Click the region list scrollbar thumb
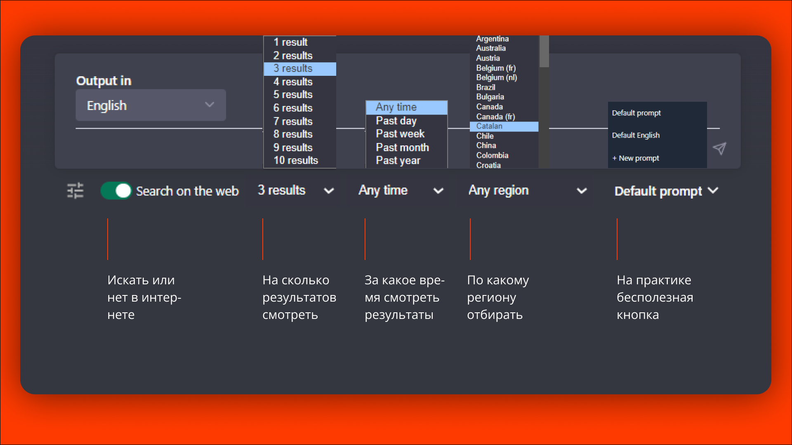 click(544, 52)
